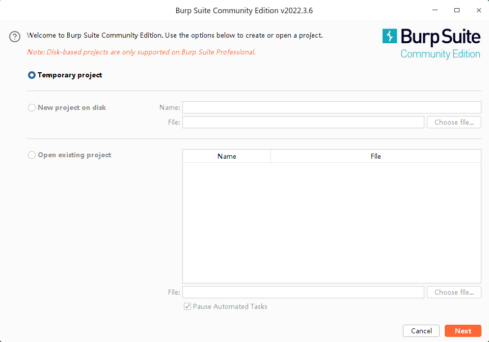Select Open existing project option
This screenshot has height=342, width=489.
(x=32, y=155)
